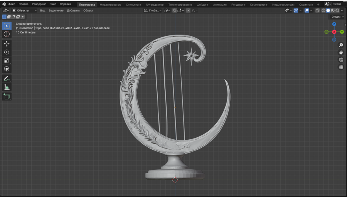Click the zoom magnifier in viewport navigation

point(341,45)
